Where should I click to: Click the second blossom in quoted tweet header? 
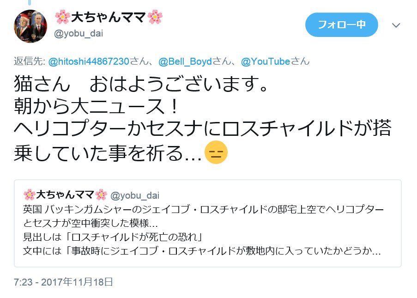(x=101, y=195)
